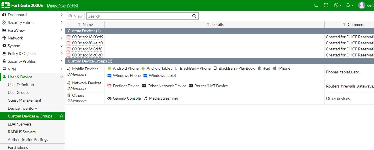Select the Mobile Devices group

219,72
